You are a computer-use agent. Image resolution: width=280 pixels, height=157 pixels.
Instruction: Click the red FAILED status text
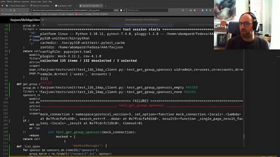pyautogui.click(x=46, y=83)
